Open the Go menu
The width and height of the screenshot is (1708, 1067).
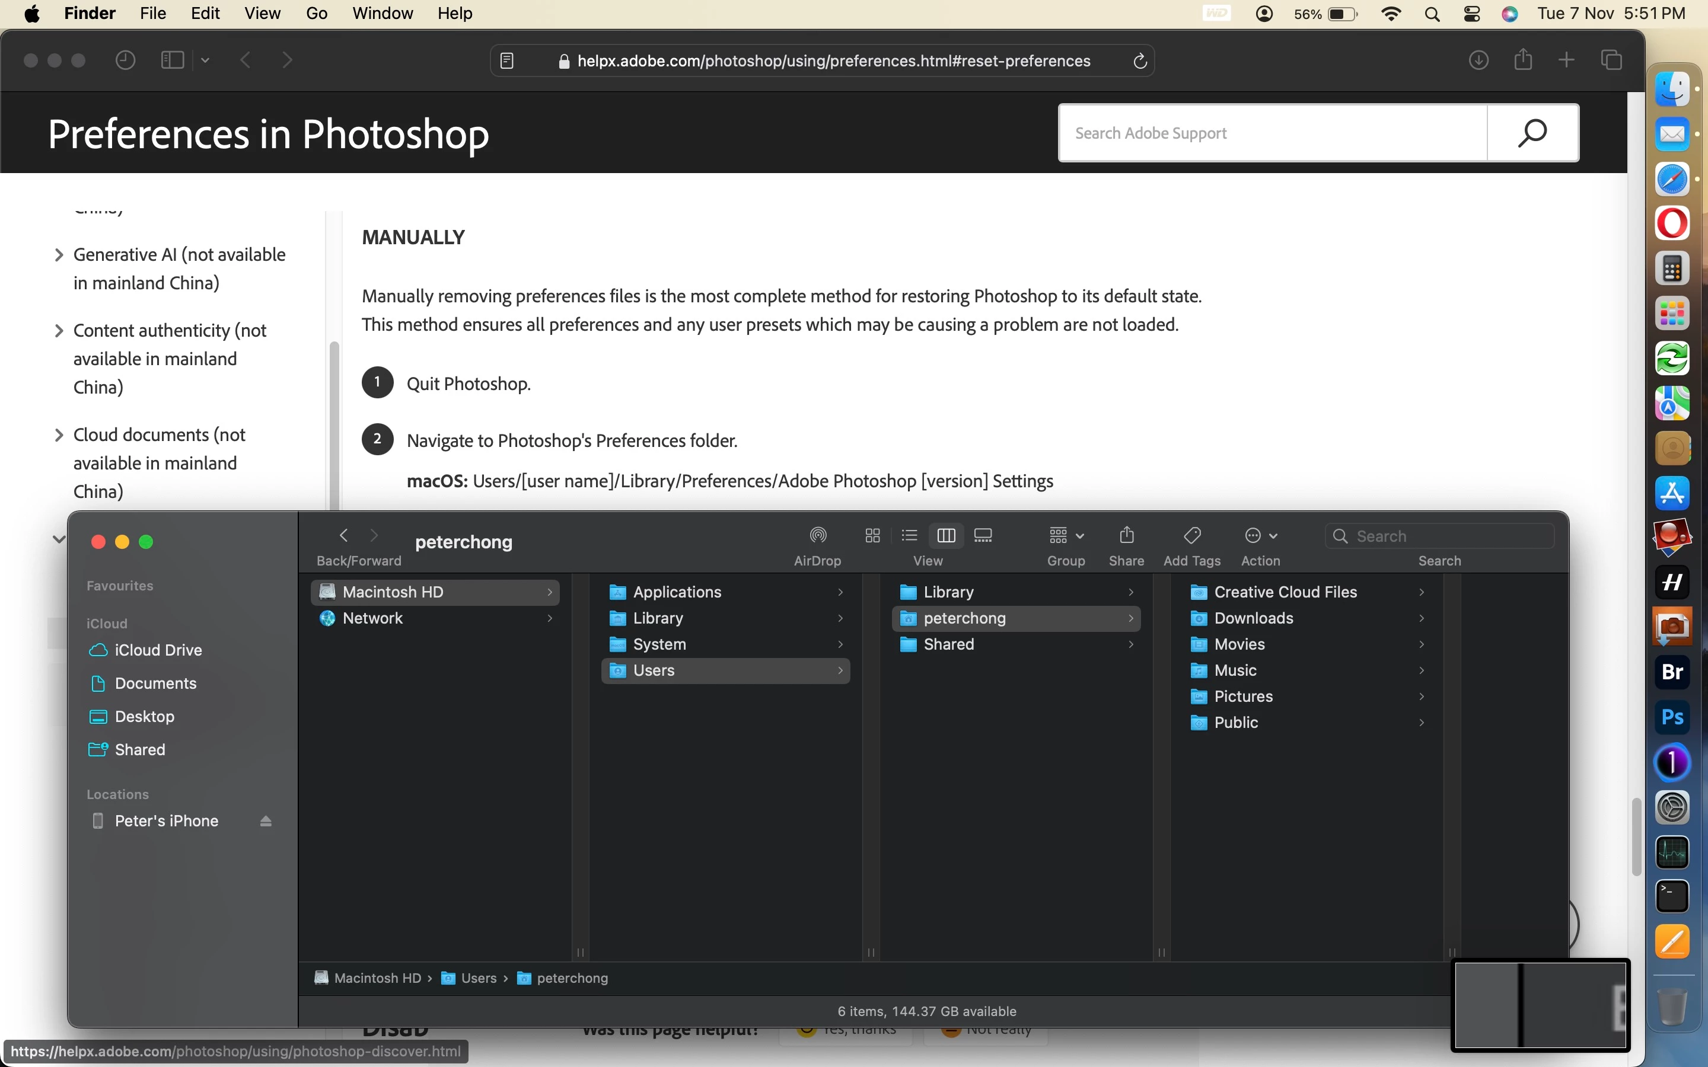pos(316,14)
